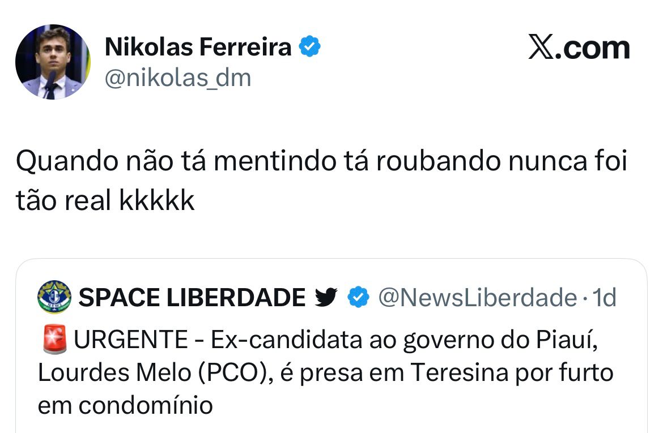Image resolution: width=663 pixels, height=433 pixels.
Task: Open the @nikolas_dm handle
Action: coord(177,78)
